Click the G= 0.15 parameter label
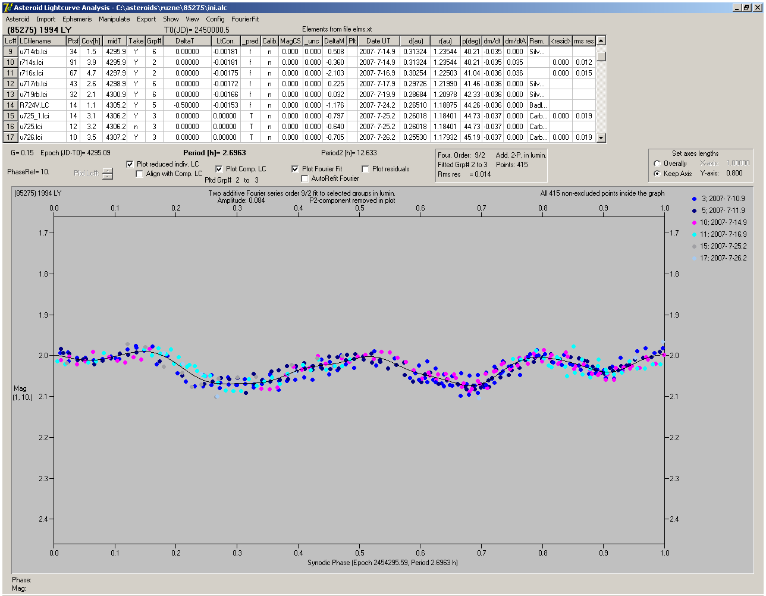The height and width of the screenshot is (596, 766). [x=23, y=153]
